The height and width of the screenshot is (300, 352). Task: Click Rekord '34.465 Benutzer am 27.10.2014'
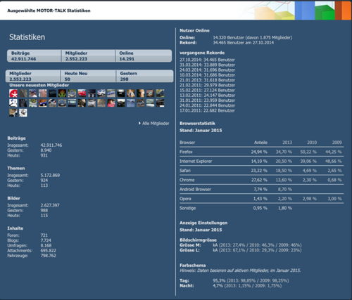point(244,43)
